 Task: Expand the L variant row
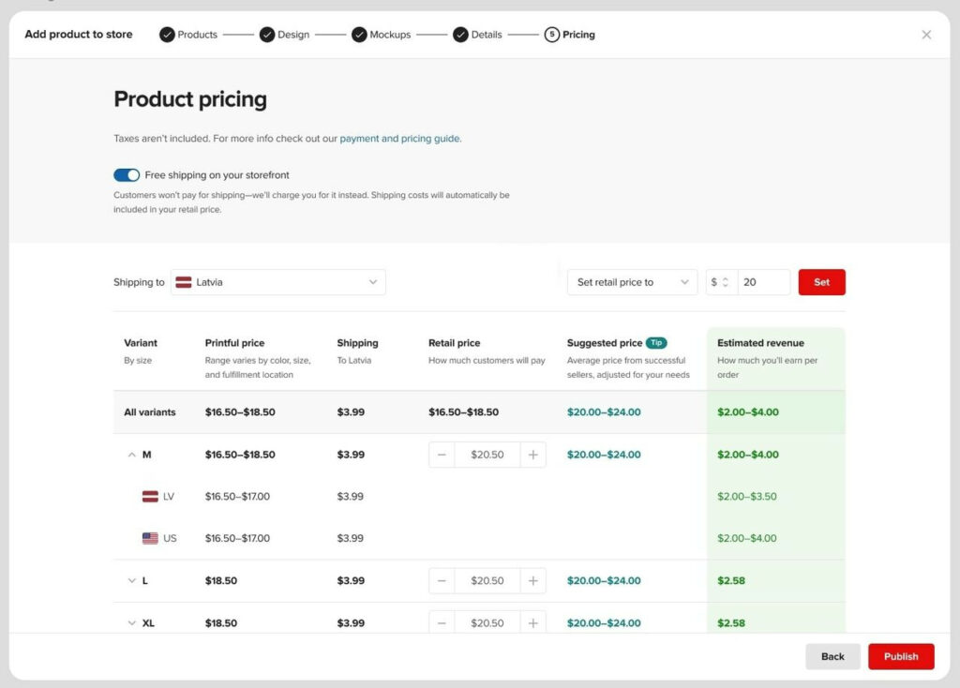[131, 580]
